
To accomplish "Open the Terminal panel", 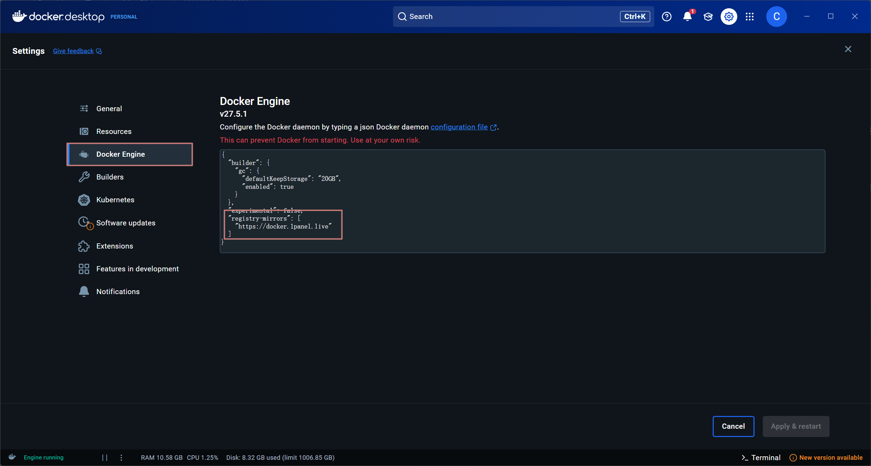I will point(761,457).
